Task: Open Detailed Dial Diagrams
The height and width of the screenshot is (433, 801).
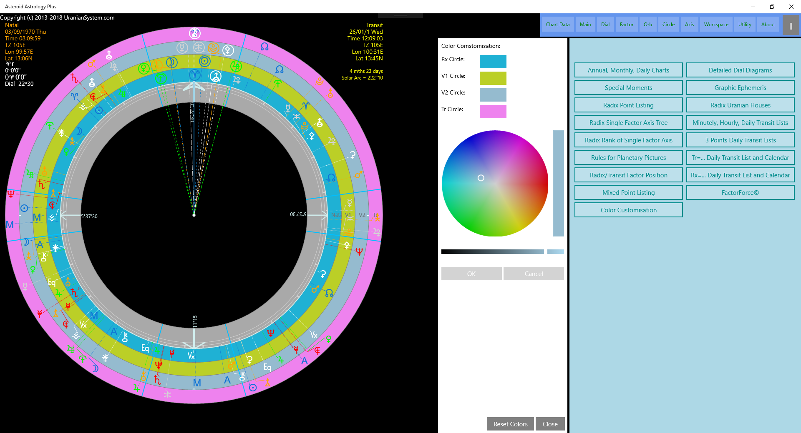Action: click(740, 70)
